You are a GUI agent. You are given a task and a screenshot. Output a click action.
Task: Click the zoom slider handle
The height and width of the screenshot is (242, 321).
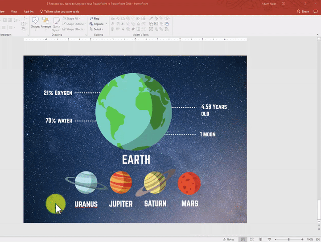289,239
